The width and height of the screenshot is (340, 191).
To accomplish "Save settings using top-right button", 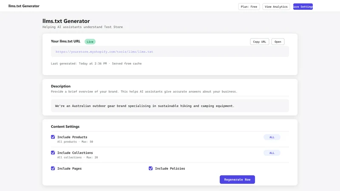I will (303, 6).
